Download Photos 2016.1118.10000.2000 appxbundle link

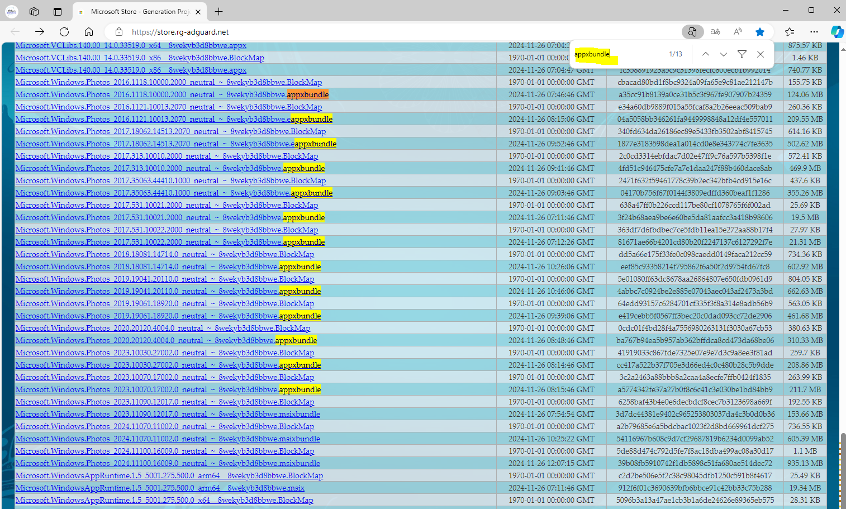coord(172,94)
